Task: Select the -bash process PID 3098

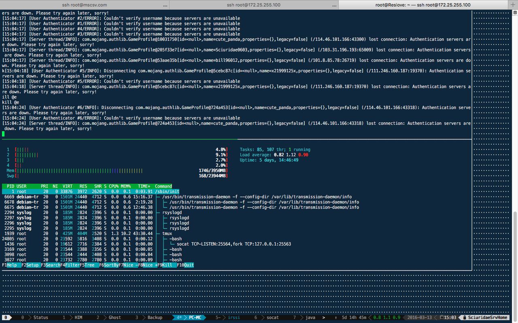Action: (x=92, y=255)
